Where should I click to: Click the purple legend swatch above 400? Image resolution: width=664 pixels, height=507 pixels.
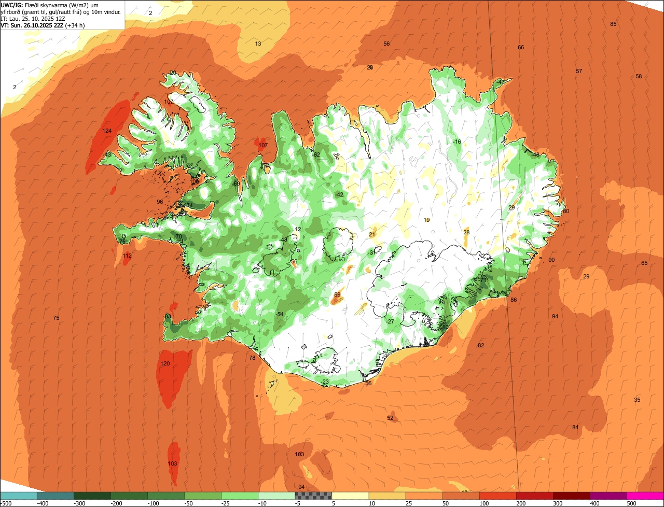608,496
